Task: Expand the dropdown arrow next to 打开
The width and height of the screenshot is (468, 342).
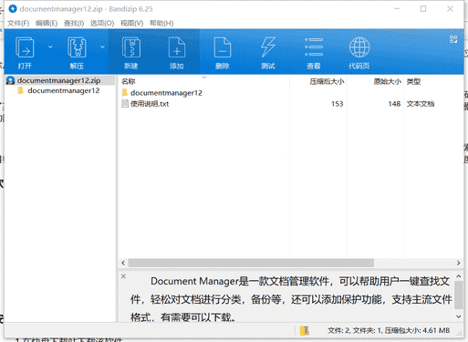Action: click(x=50, y=47)
